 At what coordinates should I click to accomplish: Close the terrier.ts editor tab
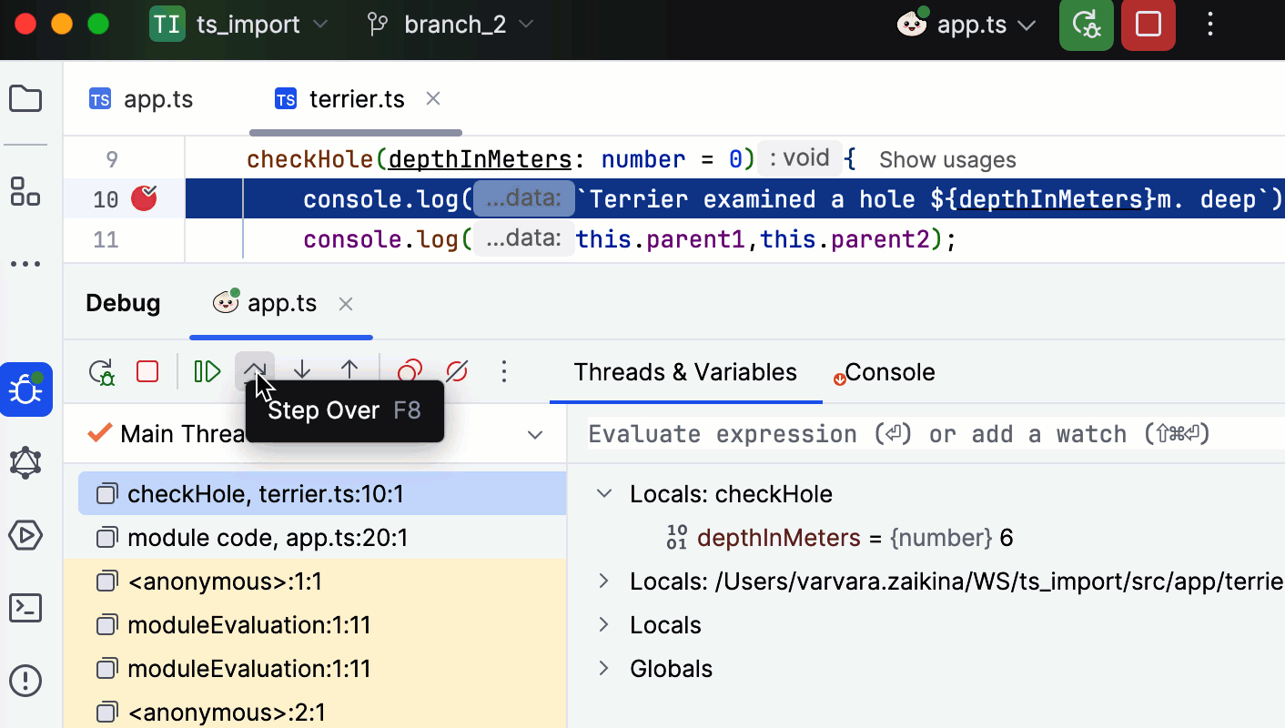coord(433,98)
